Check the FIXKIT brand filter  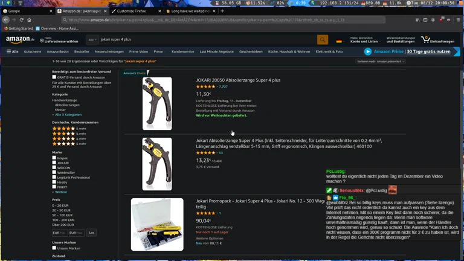(x=54, y=187)
